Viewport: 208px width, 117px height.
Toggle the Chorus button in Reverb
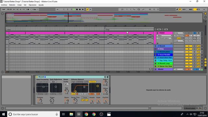92,82
